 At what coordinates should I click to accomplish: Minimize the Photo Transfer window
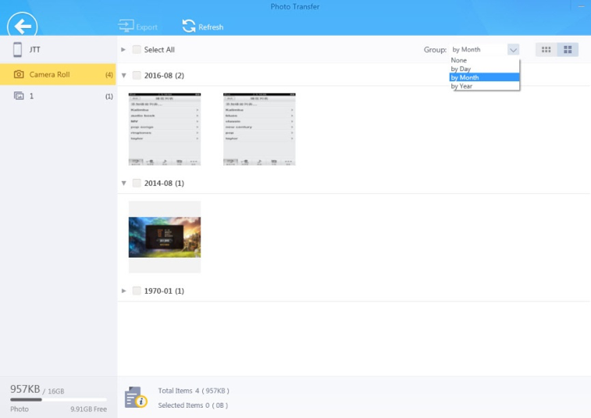(x=581, y=6)
